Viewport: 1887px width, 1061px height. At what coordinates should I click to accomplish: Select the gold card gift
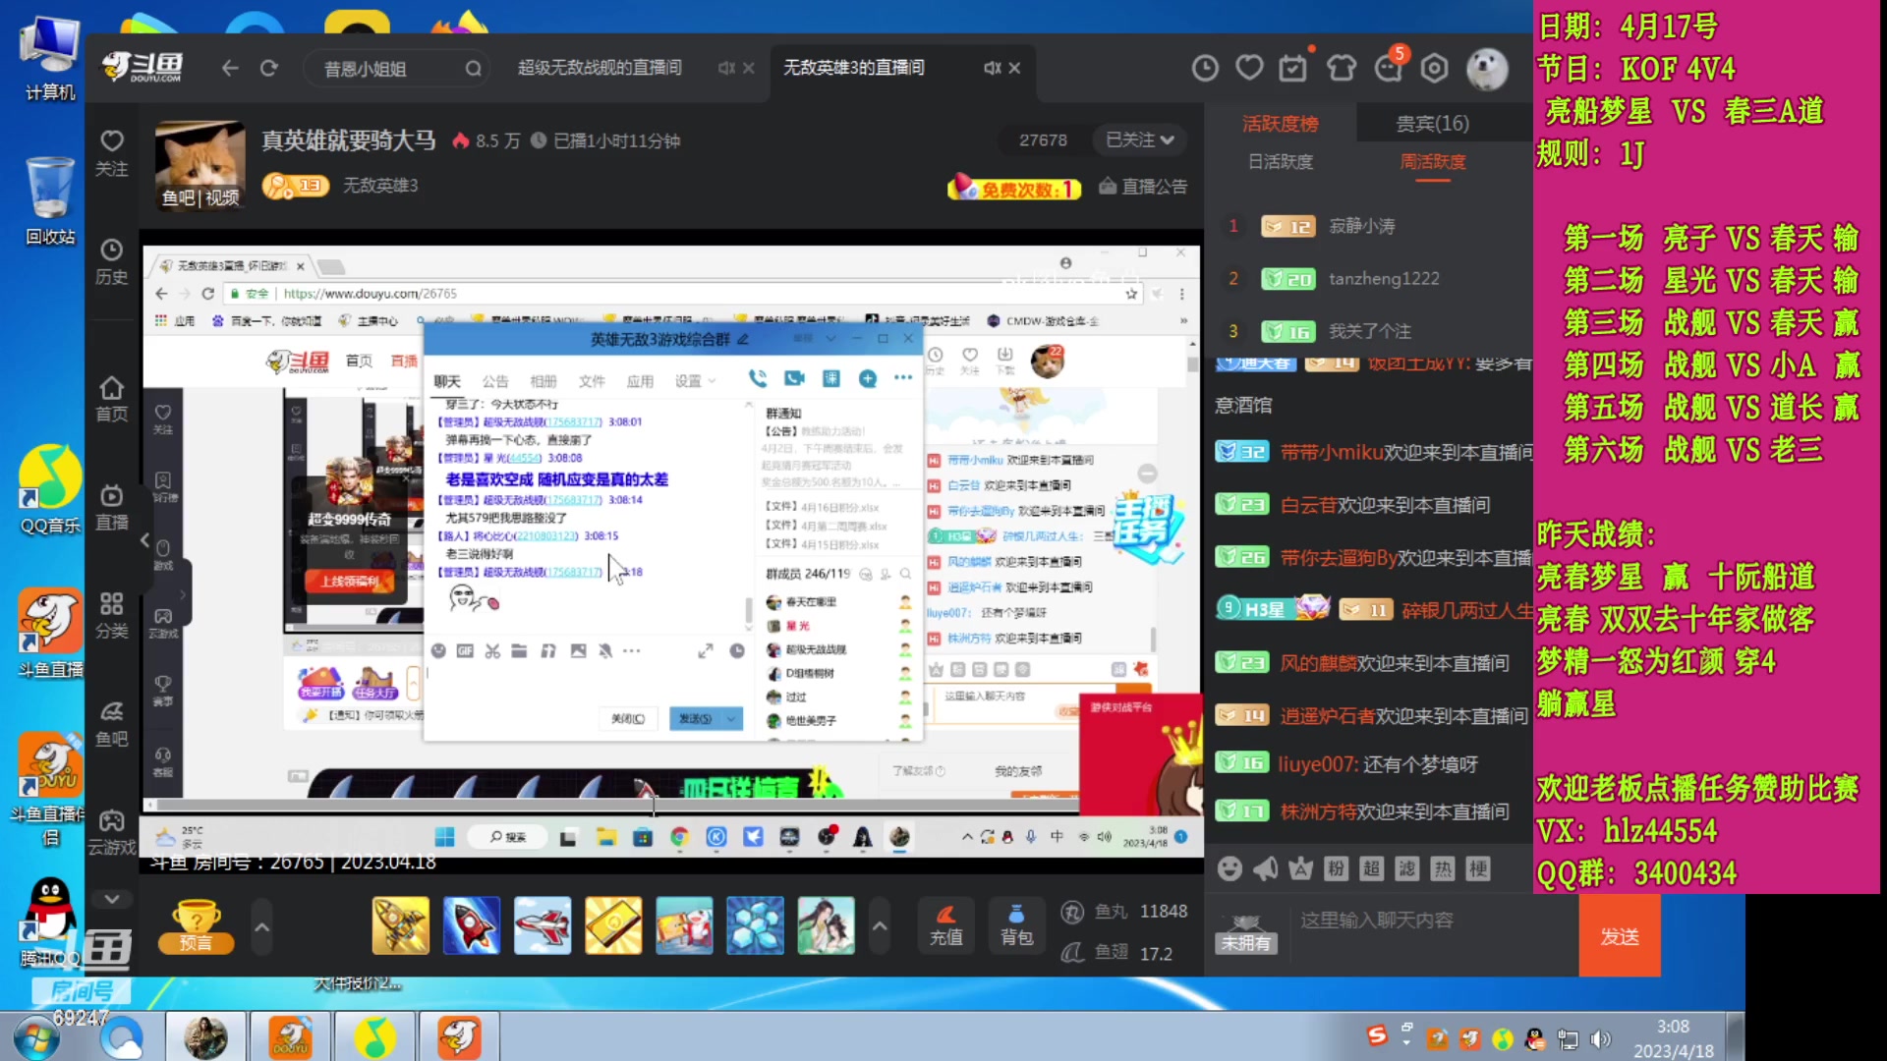(x=613, y=925)
